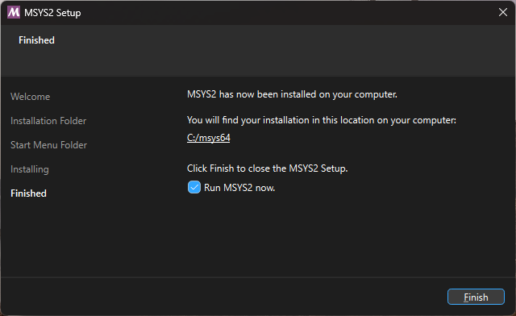The height and width of the screenshot is (316, 516).
Task: Select the Start Menu Folder step
Action: click(48, 145)
